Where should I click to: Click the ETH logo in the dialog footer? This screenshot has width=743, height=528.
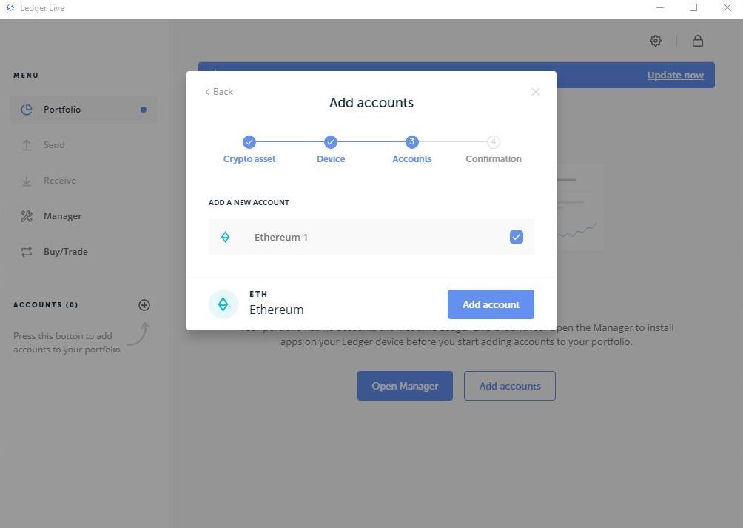tap(223, 304)
